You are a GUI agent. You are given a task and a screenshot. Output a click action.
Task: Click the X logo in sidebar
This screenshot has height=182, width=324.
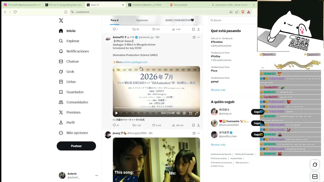click(x=61, y=20)
